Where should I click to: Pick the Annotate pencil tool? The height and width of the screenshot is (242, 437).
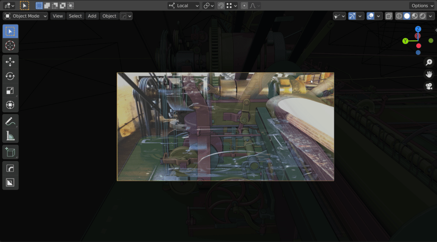[x=10, y=122]
